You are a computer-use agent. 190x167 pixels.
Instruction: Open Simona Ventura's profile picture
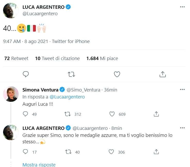click(x=11, y=94)
